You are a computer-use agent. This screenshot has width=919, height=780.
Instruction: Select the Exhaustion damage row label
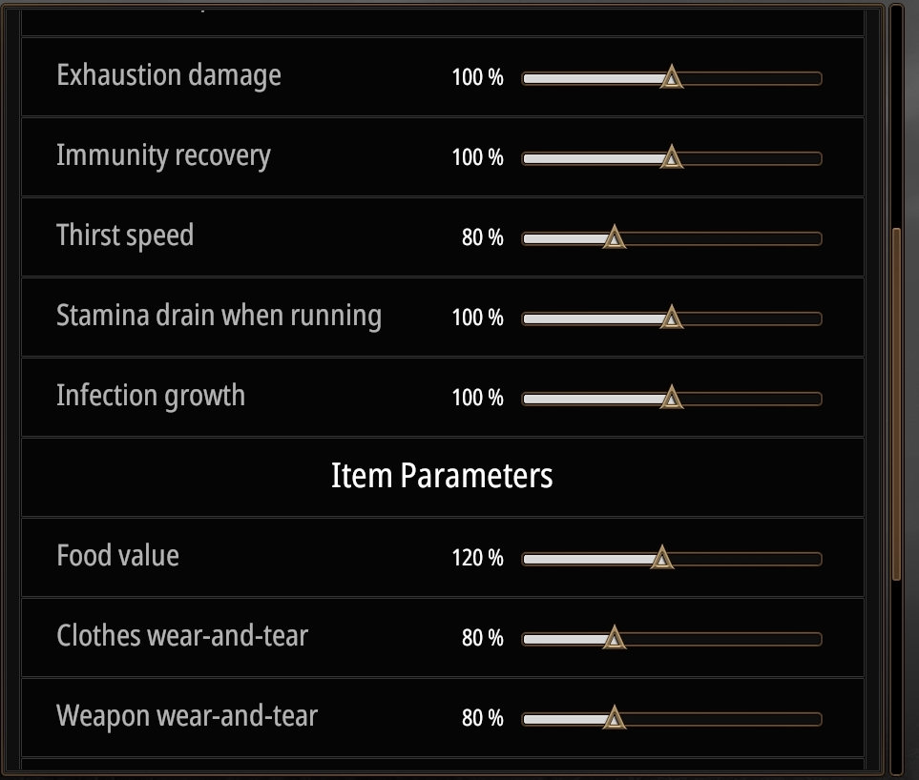point(169,76)
